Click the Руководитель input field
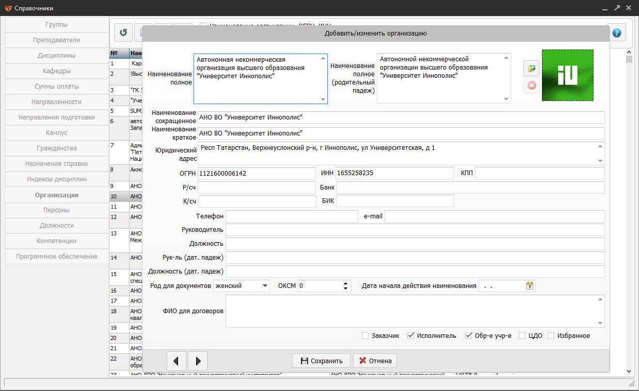639x391 pixels. click(x=415, y=230)
